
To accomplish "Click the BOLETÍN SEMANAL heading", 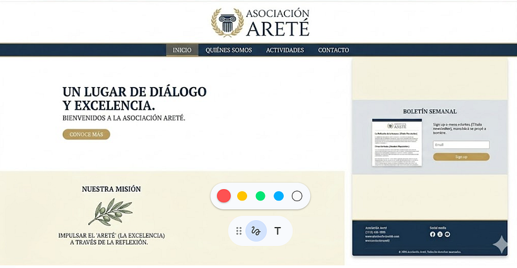I will [429, 112].
